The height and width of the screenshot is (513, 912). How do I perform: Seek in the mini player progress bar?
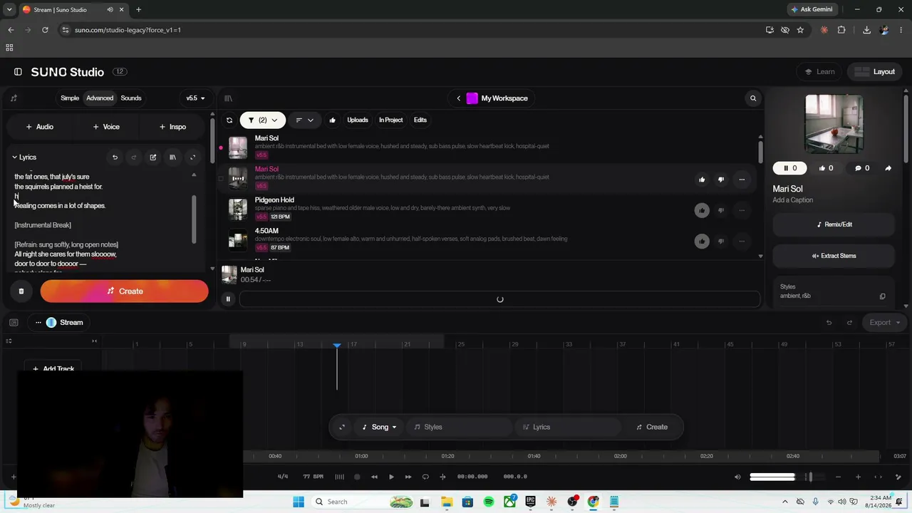[x=499, y=299]
